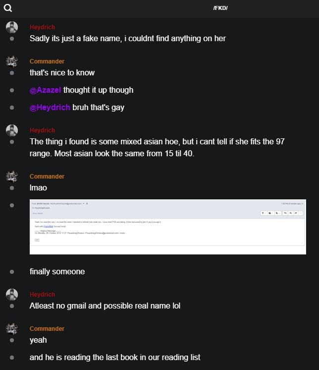Click the search magnifier icon

pos(8,7)
